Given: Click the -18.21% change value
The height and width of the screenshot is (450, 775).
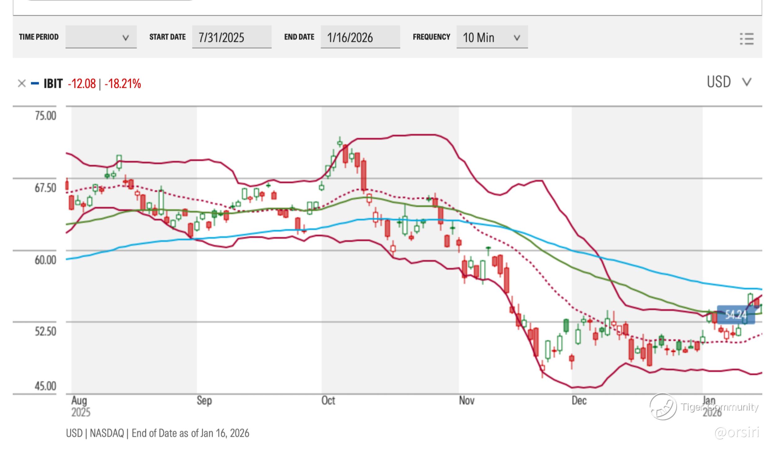Looking at the screenshot, I should [122, 84].
